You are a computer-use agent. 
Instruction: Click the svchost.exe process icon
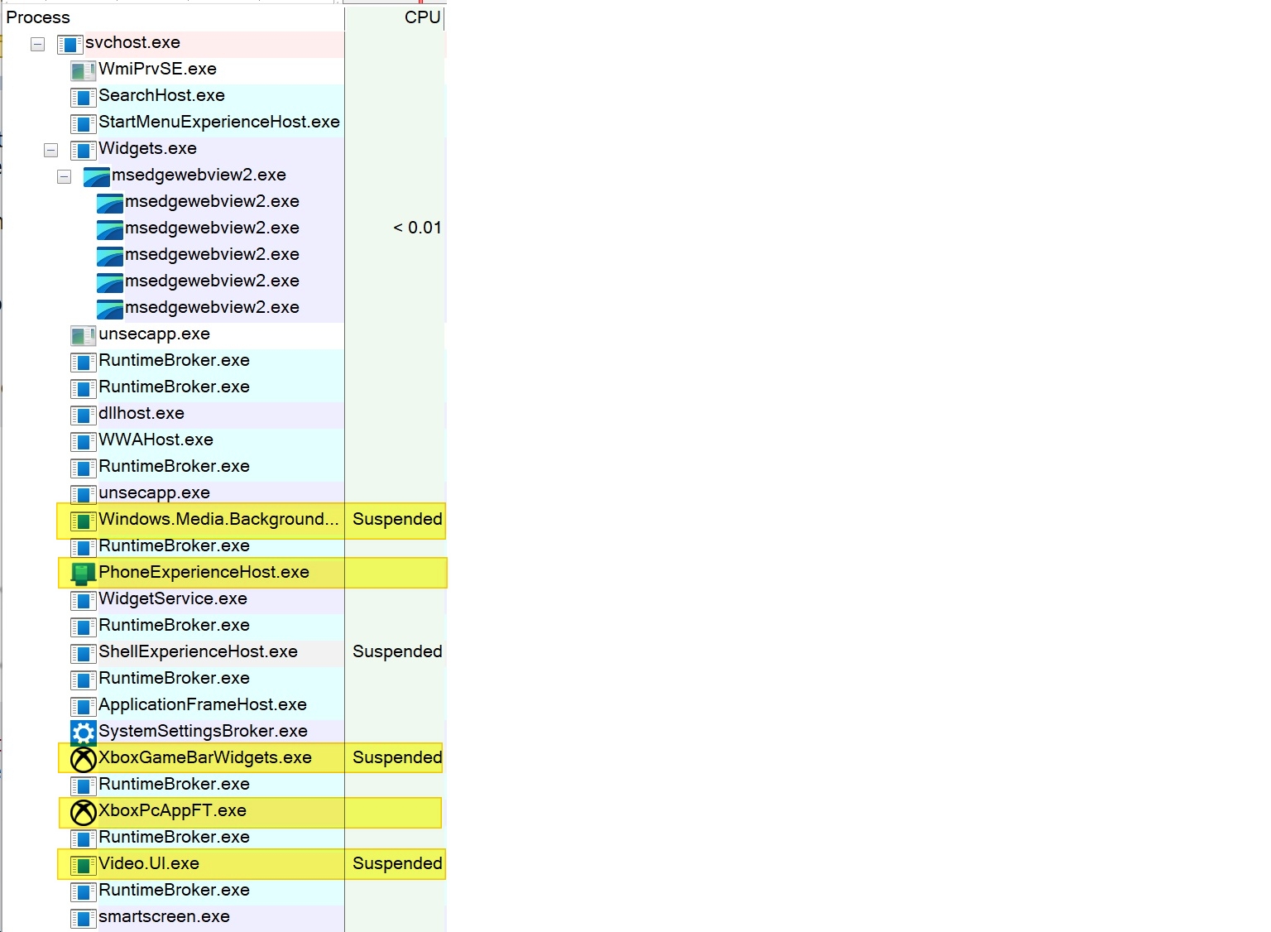click(70, 44)
